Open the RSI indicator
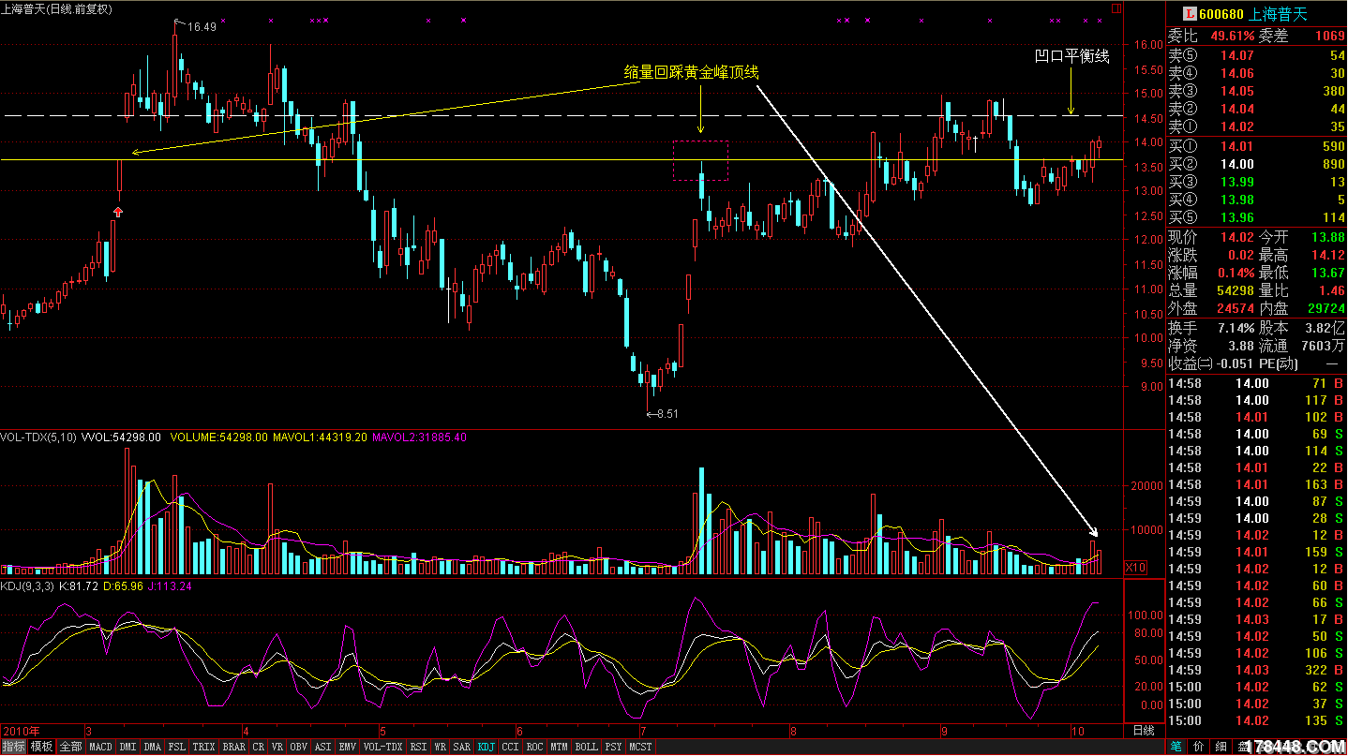 click(418, 748)
